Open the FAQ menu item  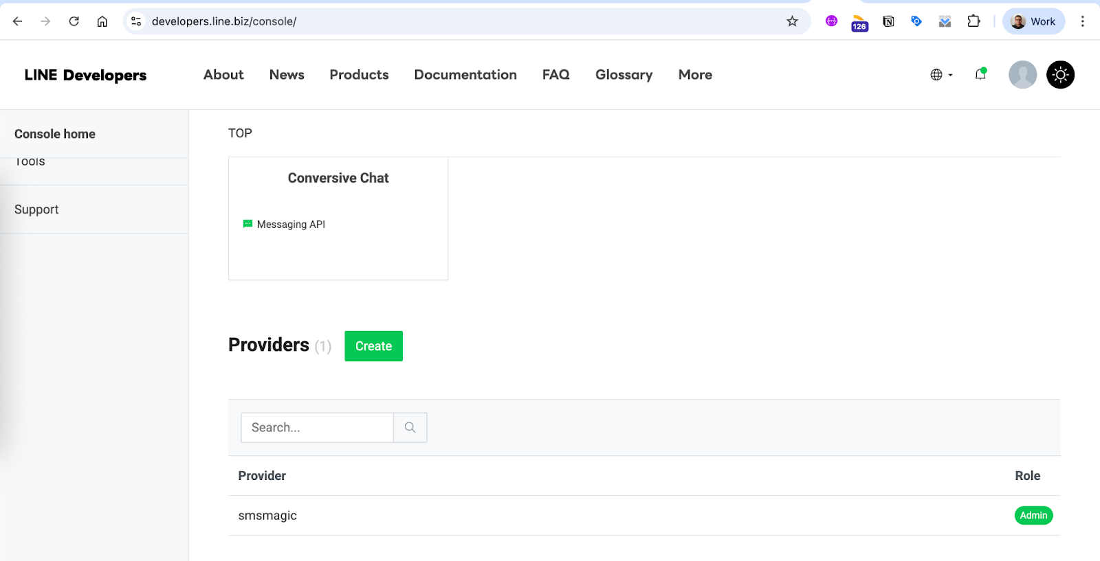pos(555,74)
